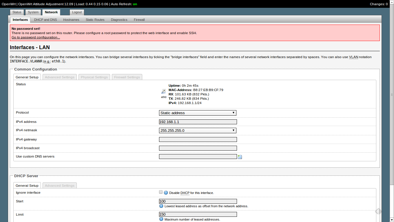
Task: Open the Hostnames subtab
Action: point(71,20)
